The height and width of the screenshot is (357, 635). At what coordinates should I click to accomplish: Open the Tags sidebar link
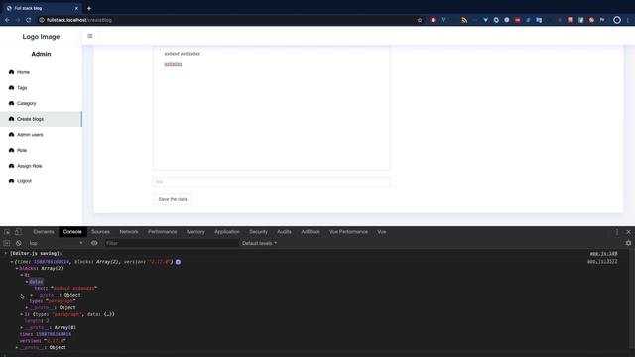[x=22, y=88]
